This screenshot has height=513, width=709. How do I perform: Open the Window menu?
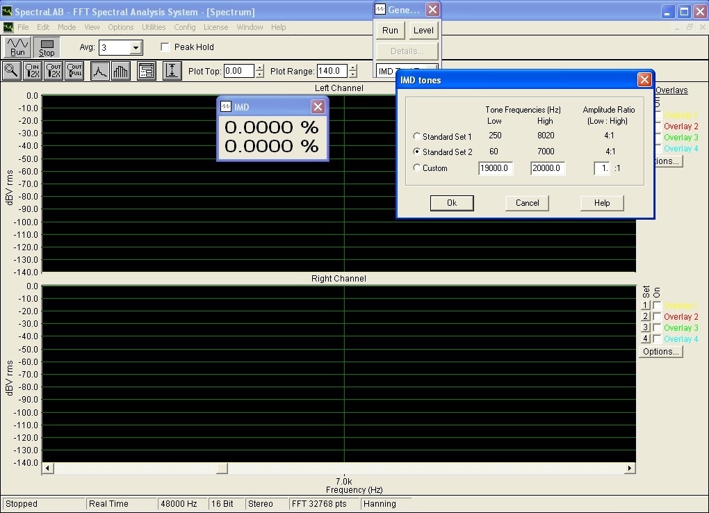(250, 27)
